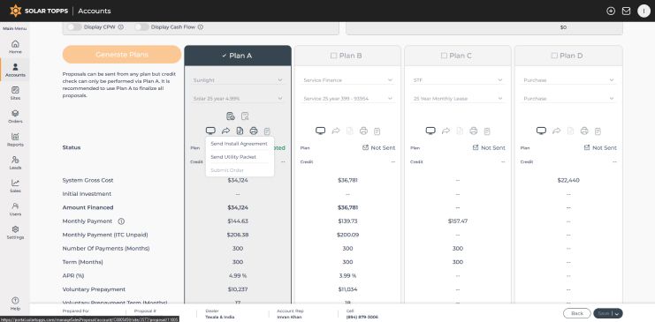Click the Generate Plans button

pyautogui.click(x=122, y=55)
